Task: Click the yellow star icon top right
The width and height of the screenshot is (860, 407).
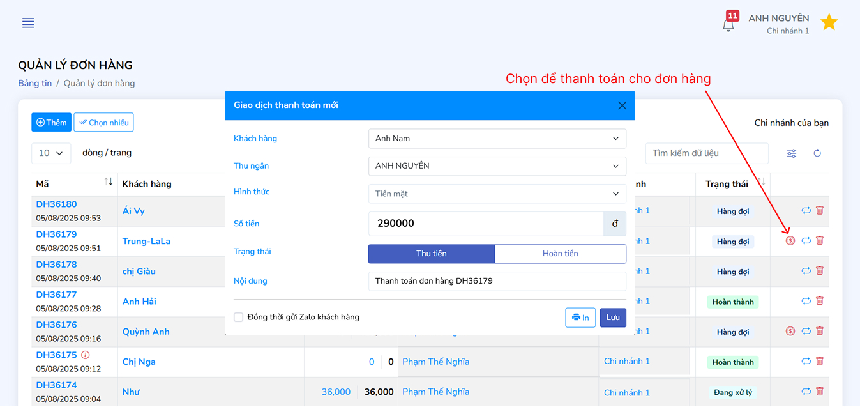Action: [829, 21]
